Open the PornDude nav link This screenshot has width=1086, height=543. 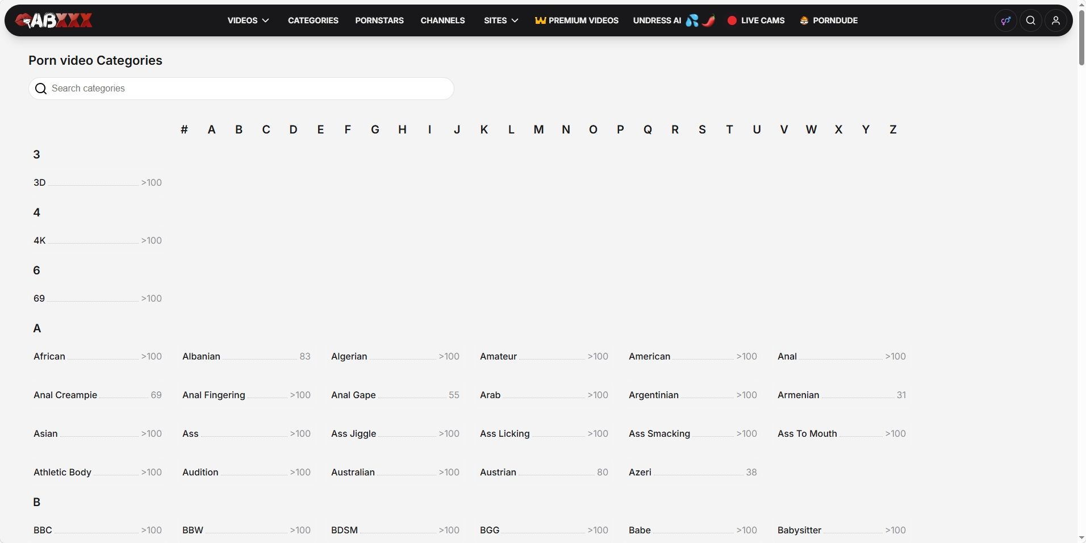[x=829, y=20]
